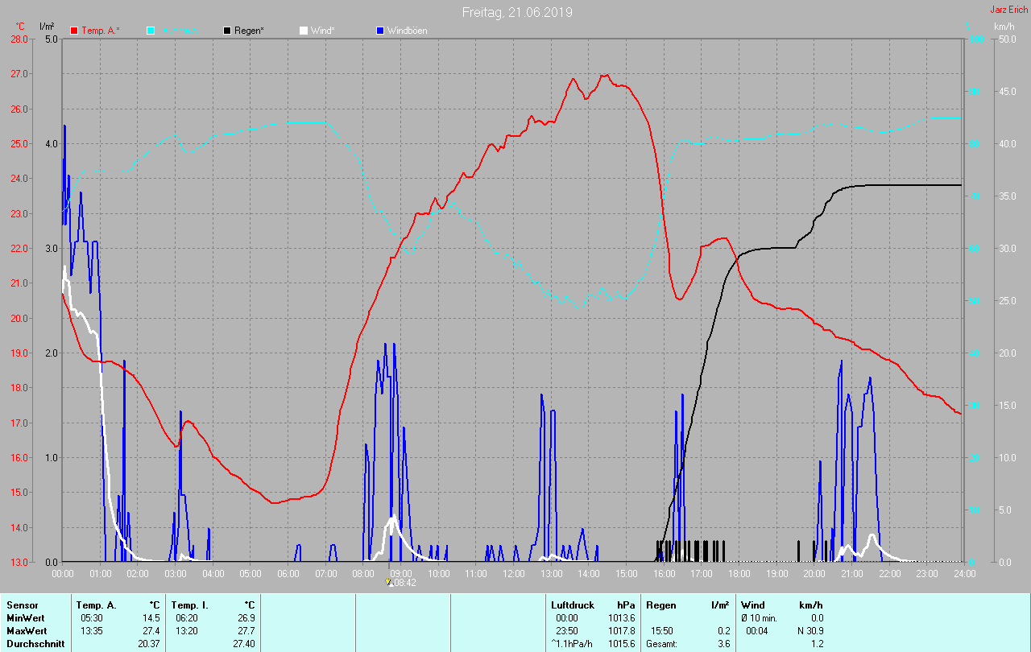Screen dimensions: 1031x652
Task: Click the km/h unit label on right axis
Action: 1004,27
